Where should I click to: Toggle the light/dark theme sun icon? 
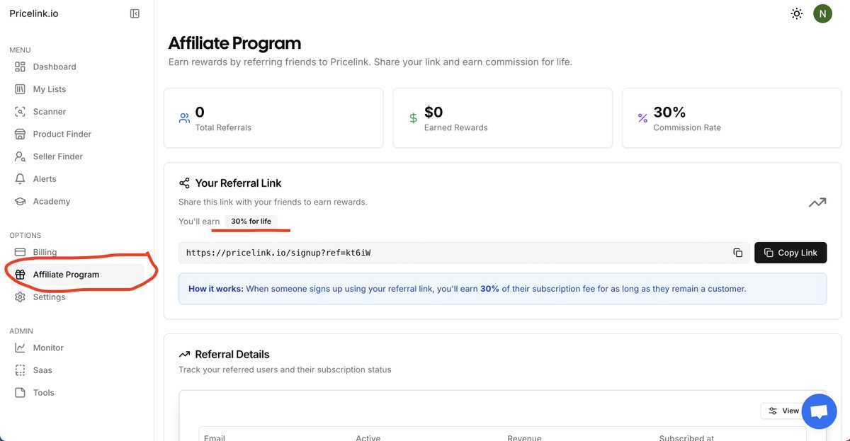[x=797, y=13]
